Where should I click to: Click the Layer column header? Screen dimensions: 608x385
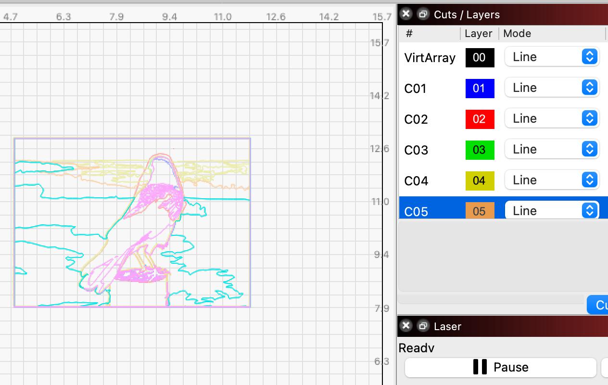pos(478,34)
